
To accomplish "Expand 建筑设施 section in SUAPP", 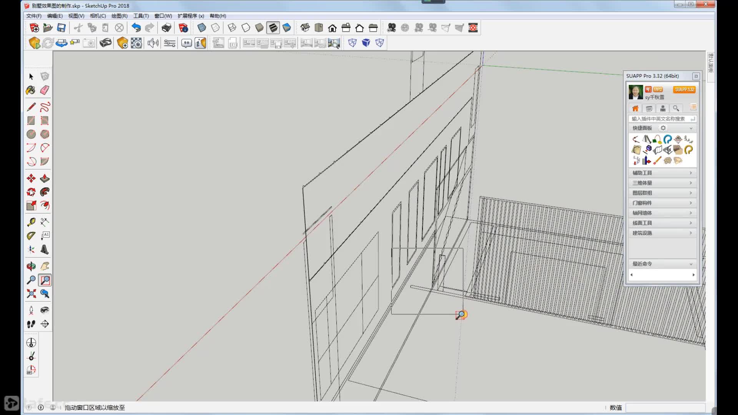I will tap(662, 233).
